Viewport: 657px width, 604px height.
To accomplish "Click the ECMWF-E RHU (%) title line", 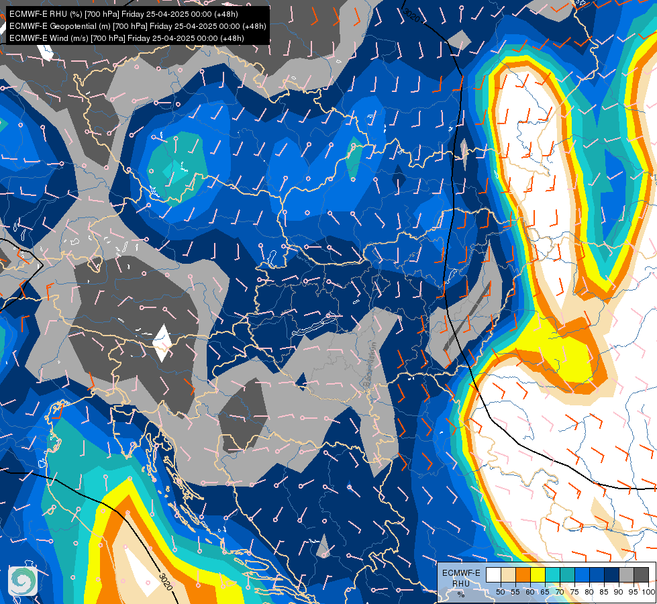I will pos(123,14).
